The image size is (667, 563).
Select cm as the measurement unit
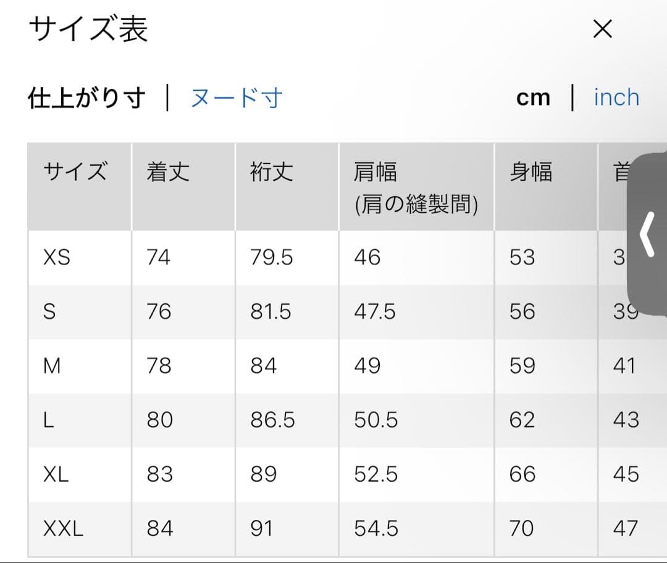pos(533,98)
